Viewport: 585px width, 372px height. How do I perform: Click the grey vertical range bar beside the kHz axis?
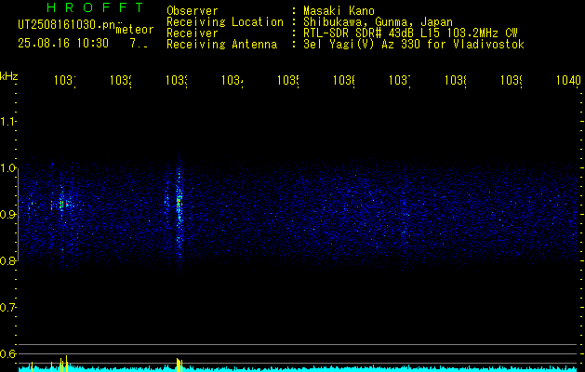coord(19,215)
